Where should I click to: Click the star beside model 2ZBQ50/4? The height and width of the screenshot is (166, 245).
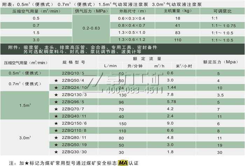(x=55, y=81)
